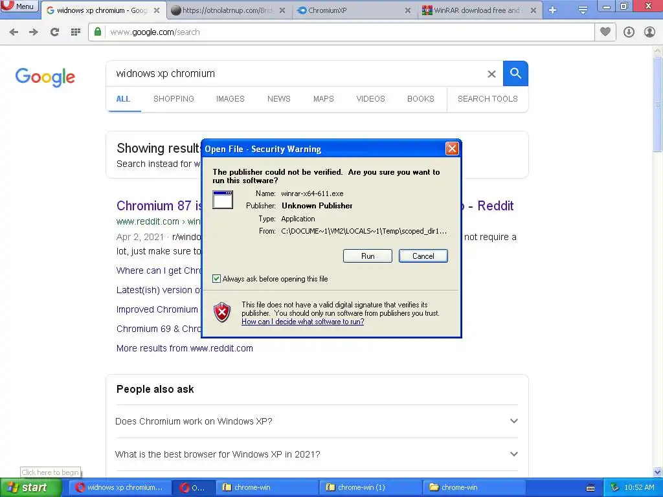The height and width of the screenshot is (497, 663).
Task: Expand 'Does Chromium work on Windows XP?'
Action: tap(317, 421)
